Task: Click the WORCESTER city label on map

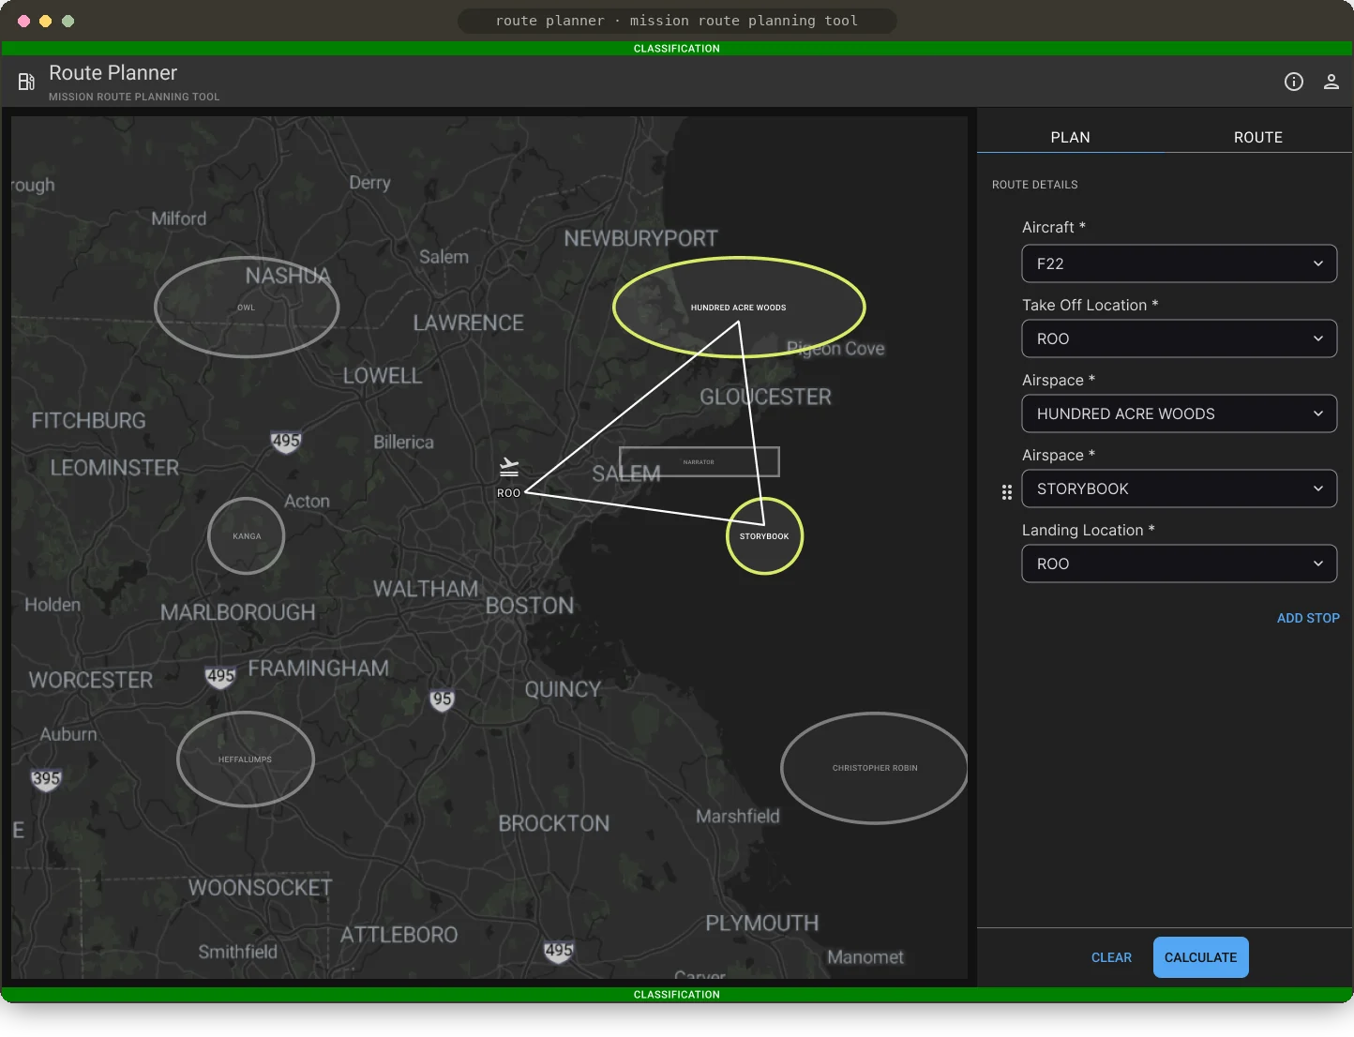Action: coord(91,680)
